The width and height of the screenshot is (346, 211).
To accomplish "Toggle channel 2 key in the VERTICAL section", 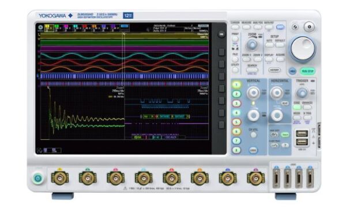I will pos(236,94).
